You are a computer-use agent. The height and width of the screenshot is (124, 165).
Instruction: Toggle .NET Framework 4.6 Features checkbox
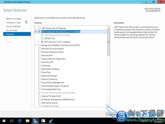pyautogui.click(x=39, y=32)
